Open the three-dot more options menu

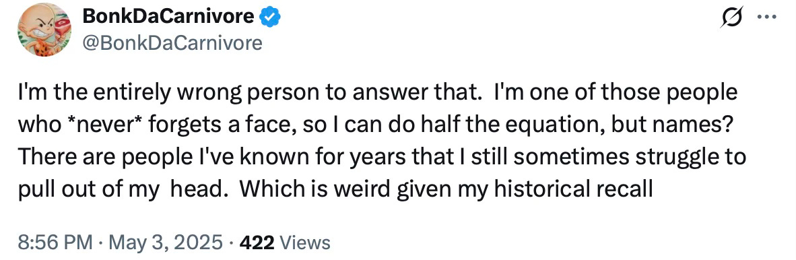tap(766, 17)
